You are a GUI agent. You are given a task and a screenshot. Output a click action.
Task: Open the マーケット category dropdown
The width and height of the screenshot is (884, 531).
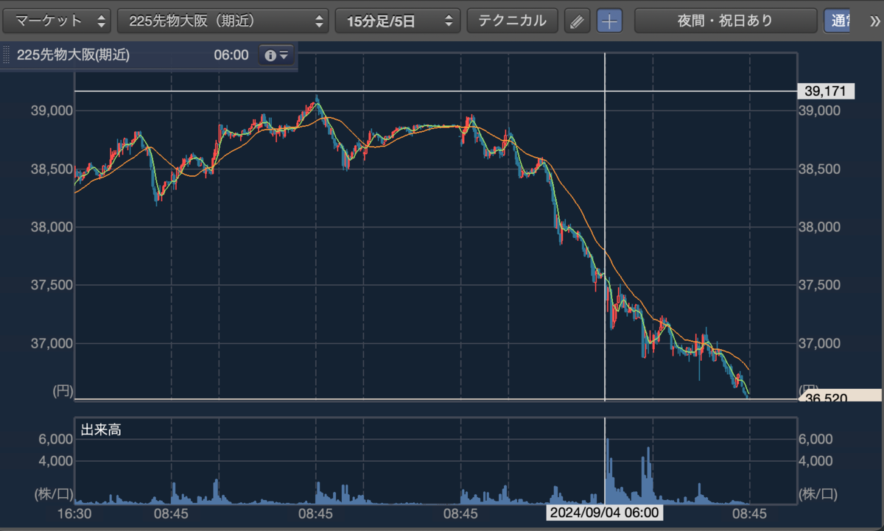pos(57,21)
